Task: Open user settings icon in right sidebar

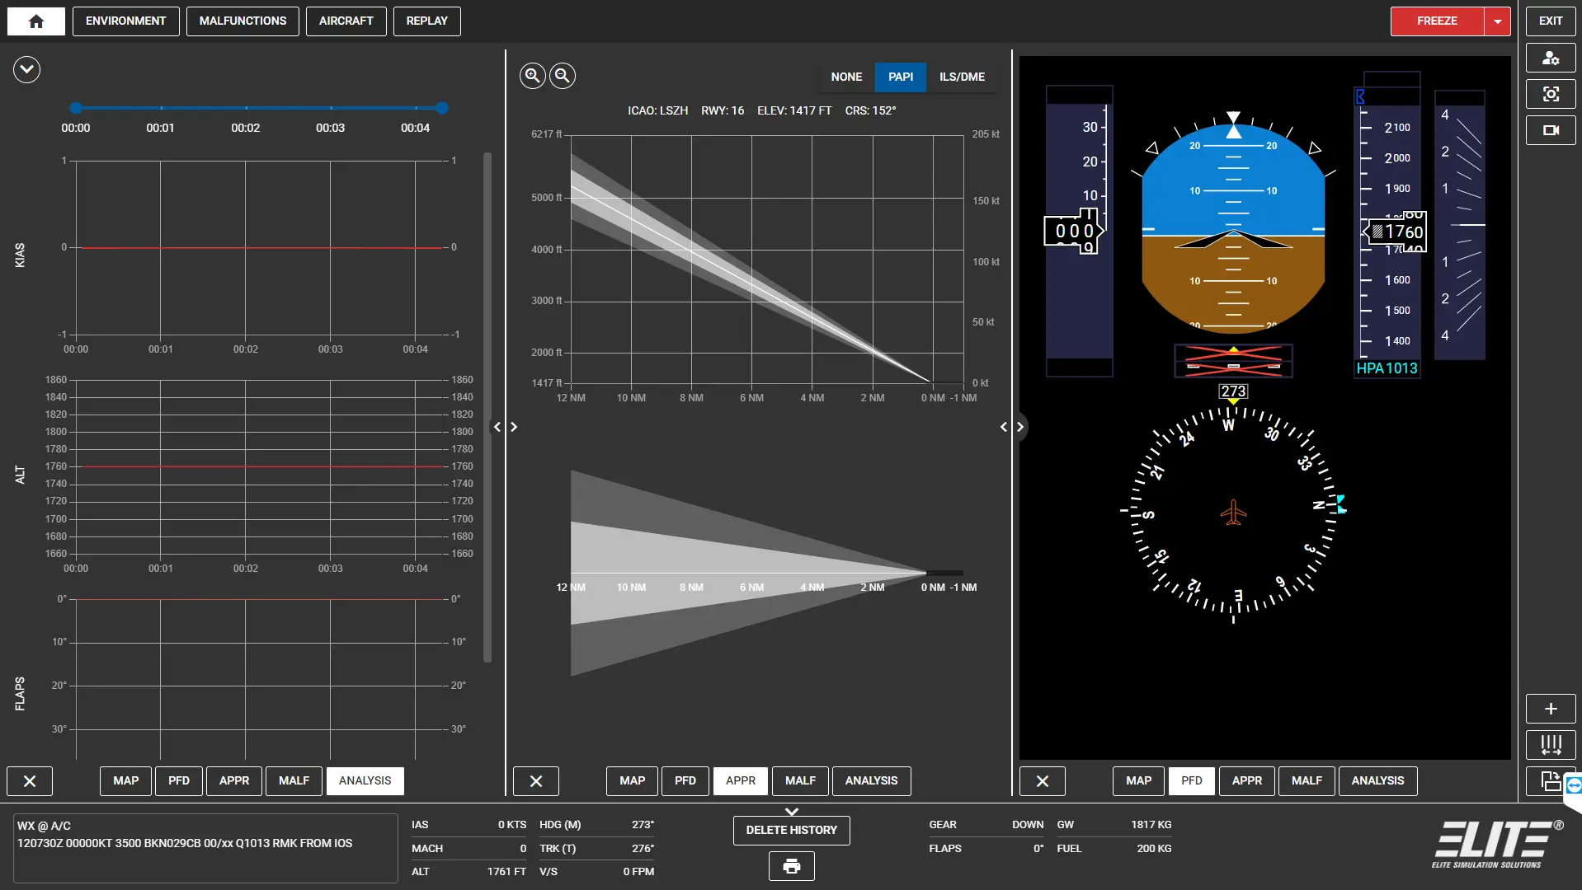Action: 1551,58
